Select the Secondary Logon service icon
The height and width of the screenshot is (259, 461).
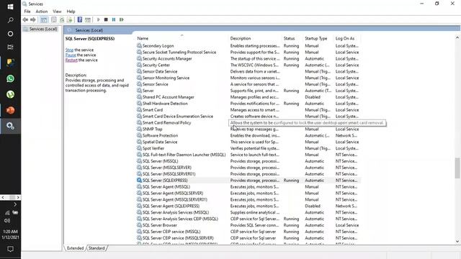139,46
